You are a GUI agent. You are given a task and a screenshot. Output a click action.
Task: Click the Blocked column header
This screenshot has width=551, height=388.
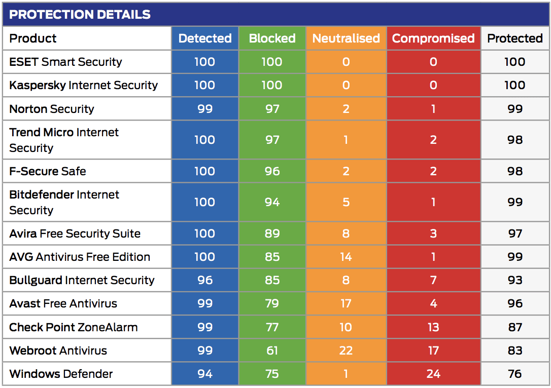(272, 38)
